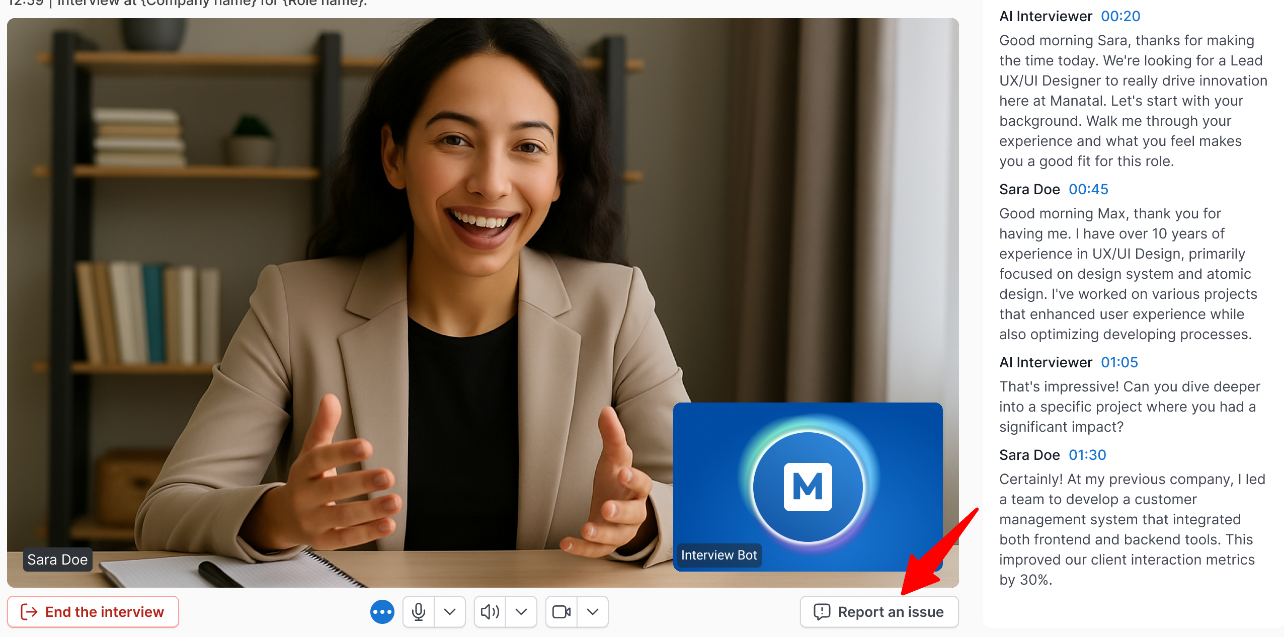Click the Sara Doe name label on video
This screenshot has height=637, width=1284.
click(57, 560)
